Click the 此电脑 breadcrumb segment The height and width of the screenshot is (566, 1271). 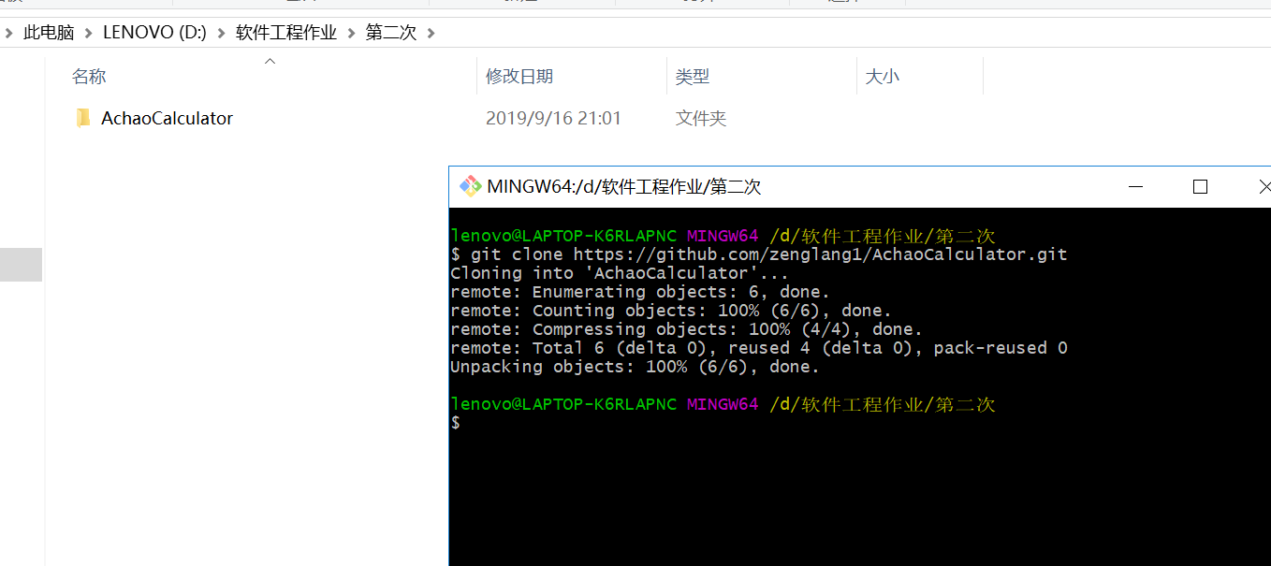pyautogui.click(x=49, y=33)
